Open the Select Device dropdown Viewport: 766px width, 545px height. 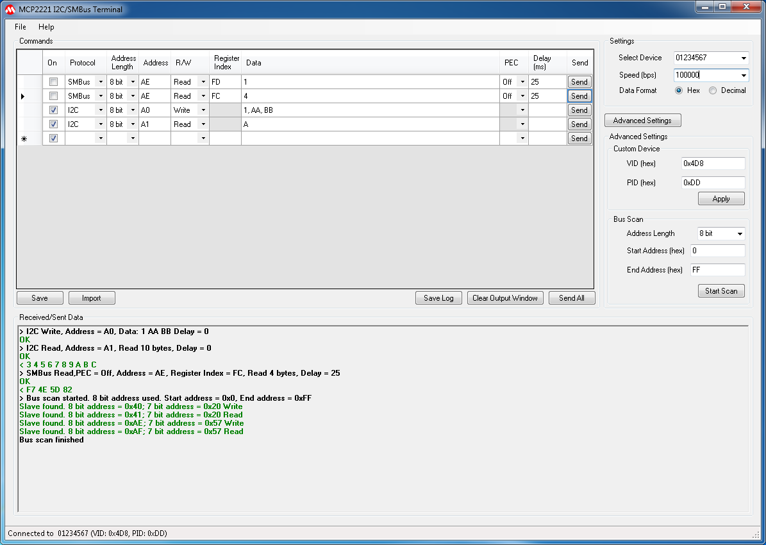tap(744, 58)
